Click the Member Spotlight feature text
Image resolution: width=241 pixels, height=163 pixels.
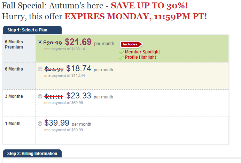pos(142,52)
